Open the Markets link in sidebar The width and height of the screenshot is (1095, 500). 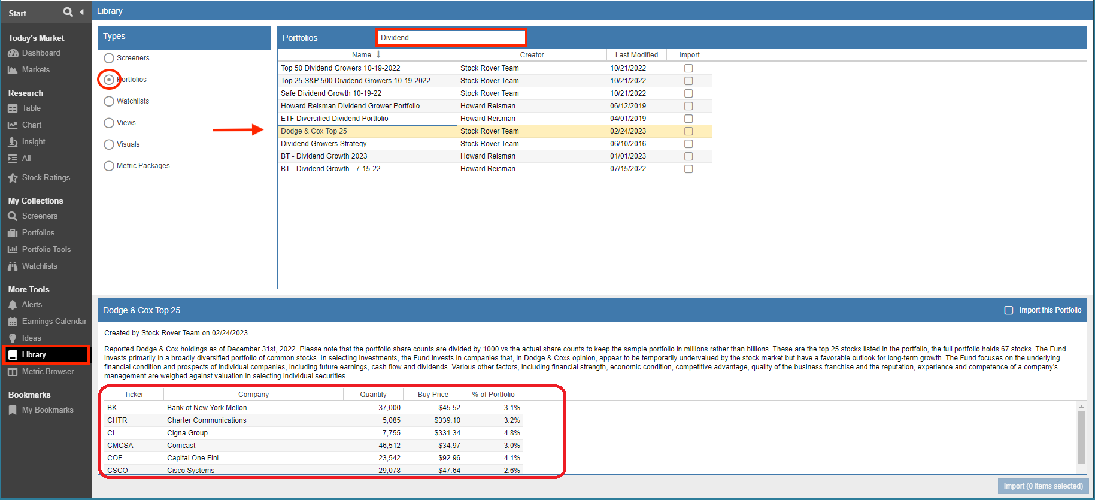click(36, 70)
